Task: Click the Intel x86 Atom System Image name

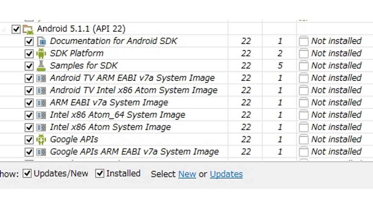Action: point(110,127)
